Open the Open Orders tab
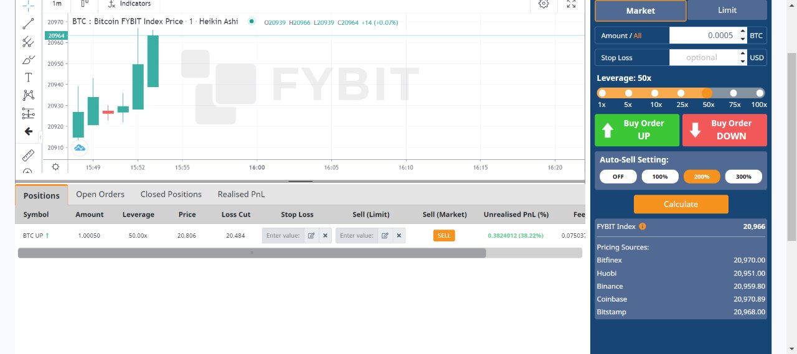 (100, 194)
